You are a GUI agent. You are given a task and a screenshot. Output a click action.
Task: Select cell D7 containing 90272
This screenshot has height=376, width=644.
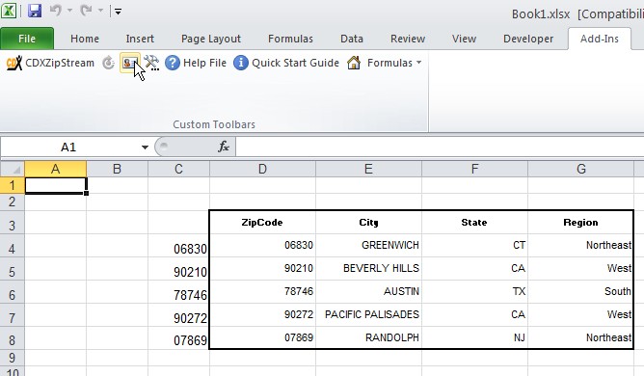pyautogui.click(x=262, y=315)
